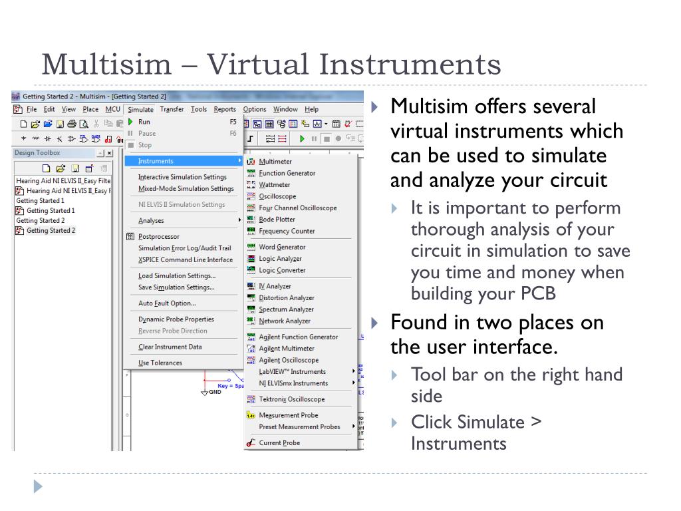
Task: Open Postprocessor from Simulate menu
Action: [x=184, y=236]
